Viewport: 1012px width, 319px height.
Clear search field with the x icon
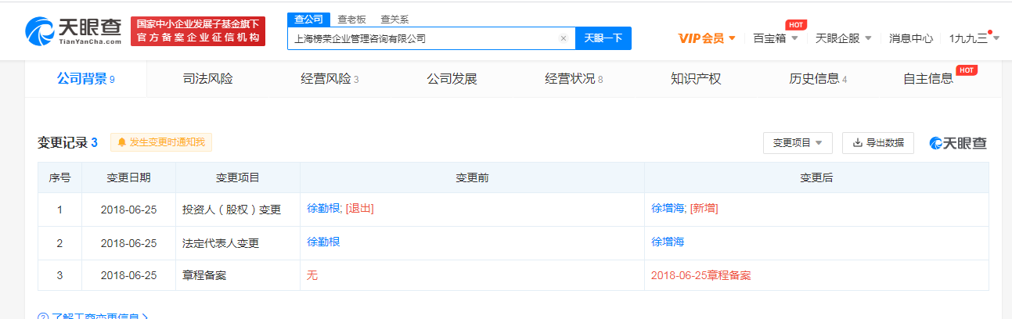click(x=563, y=38)
